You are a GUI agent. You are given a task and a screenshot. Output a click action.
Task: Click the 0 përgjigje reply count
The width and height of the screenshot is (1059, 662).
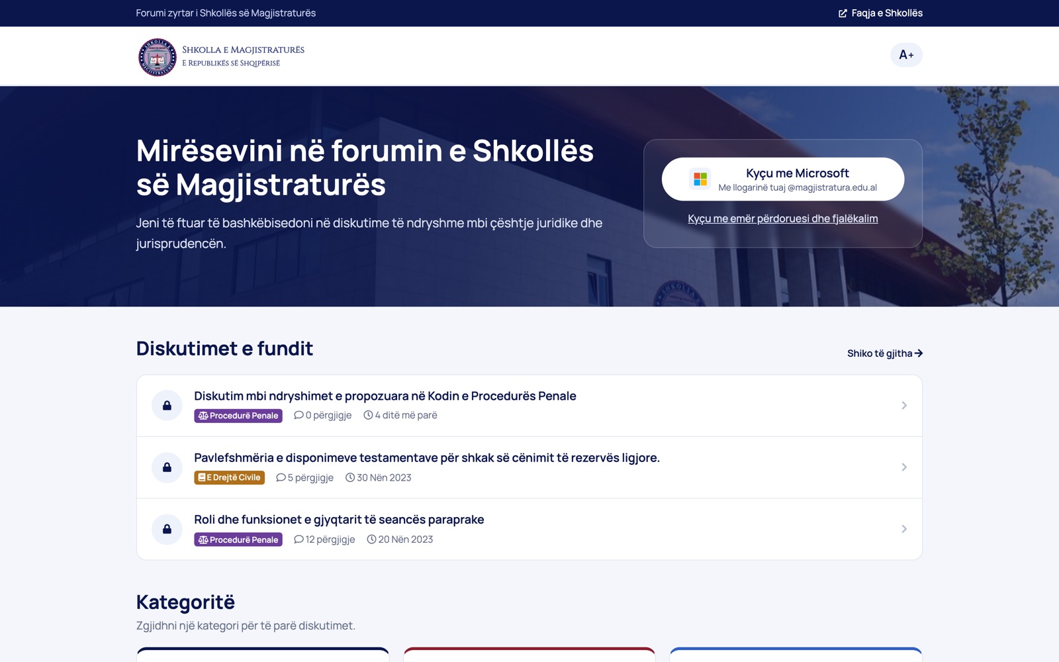(x=323, y=415)
